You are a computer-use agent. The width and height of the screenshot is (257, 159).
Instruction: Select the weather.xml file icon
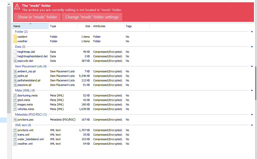(x=15, y=144)
